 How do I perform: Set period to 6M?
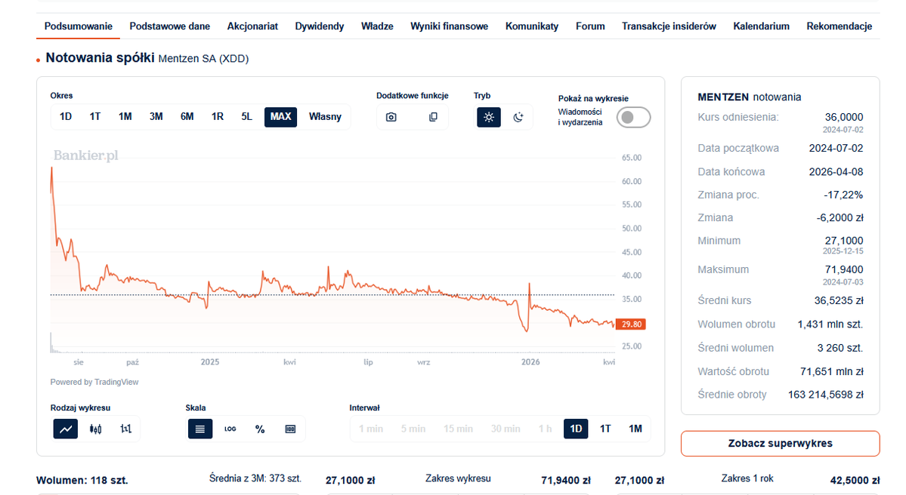click(x=187, y=116)
